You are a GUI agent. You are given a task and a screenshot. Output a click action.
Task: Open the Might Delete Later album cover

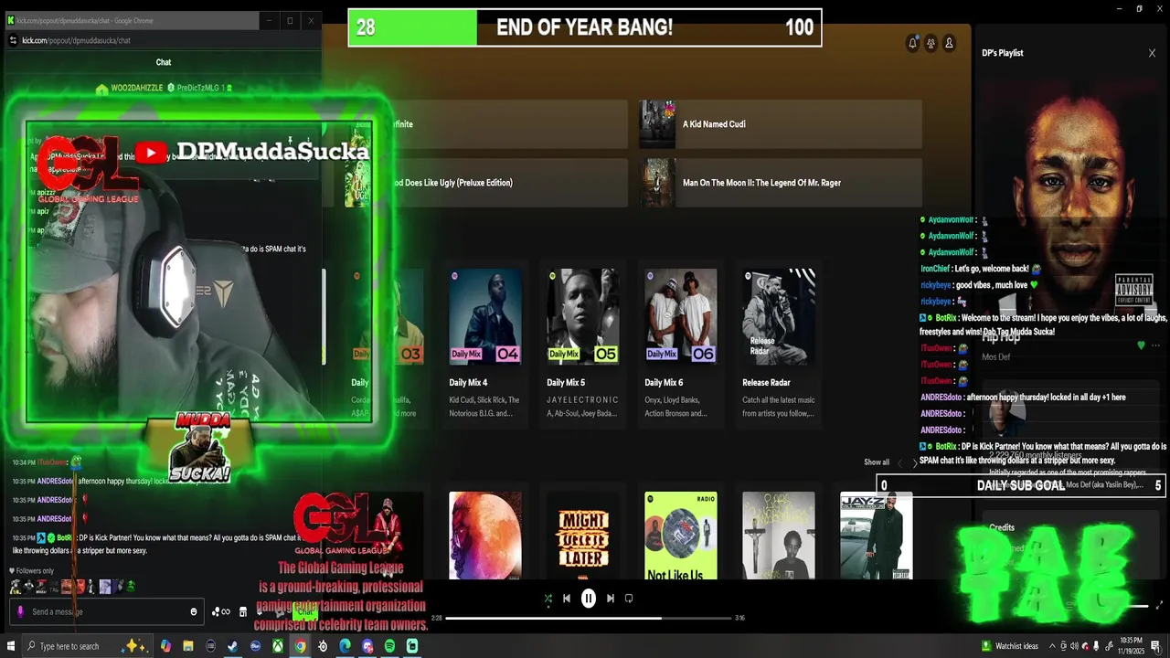pos(583,536)
